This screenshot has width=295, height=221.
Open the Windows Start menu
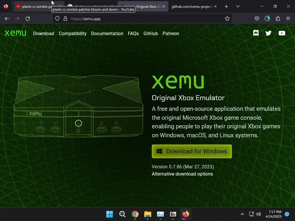[109, 214]
